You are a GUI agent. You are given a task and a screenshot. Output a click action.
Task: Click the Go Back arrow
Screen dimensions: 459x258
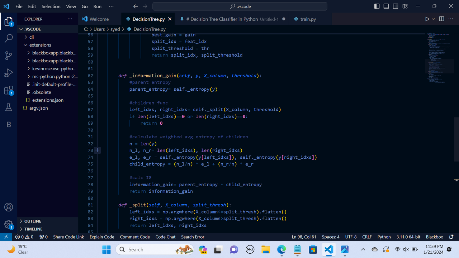click(x=135, y=6)
